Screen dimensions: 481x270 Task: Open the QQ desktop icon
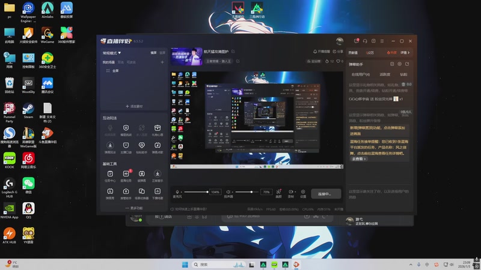[x=28, y=211]
